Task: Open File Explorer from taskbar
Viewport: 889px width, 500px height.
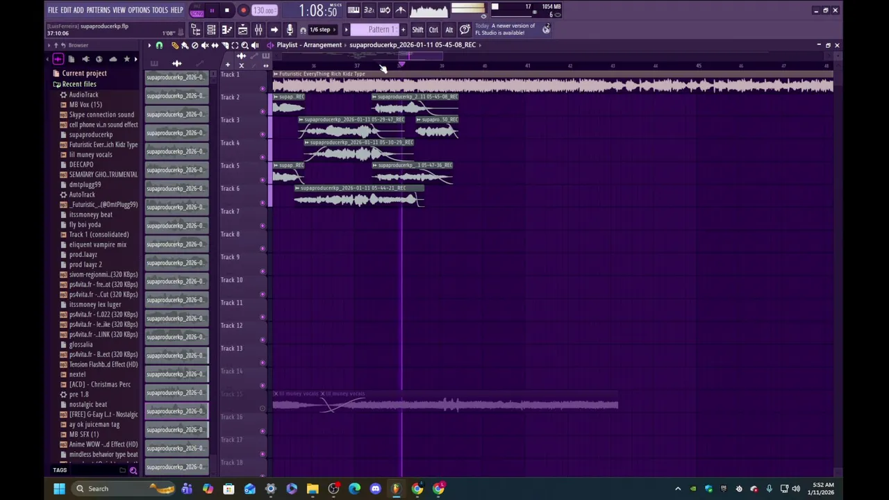Action: click(313, 488)
